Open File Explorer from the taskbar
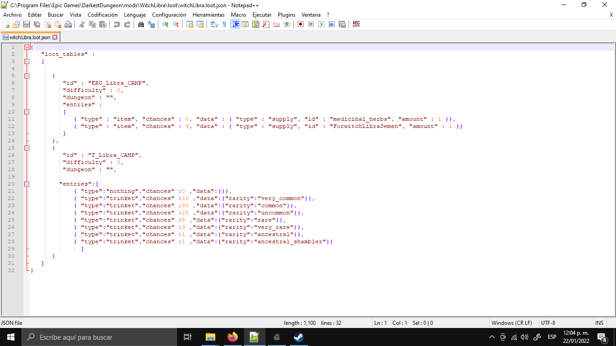Image resolution: width=616 pixels, height=346 pixels. (210, 337)
